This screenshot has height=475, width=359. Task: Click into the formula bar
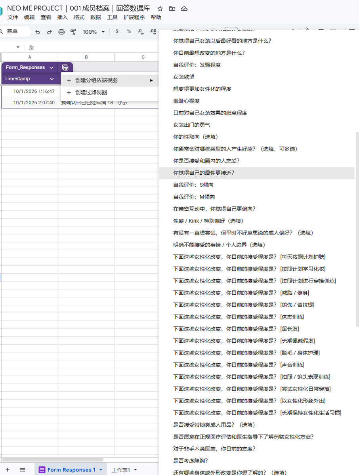[97, 48]
